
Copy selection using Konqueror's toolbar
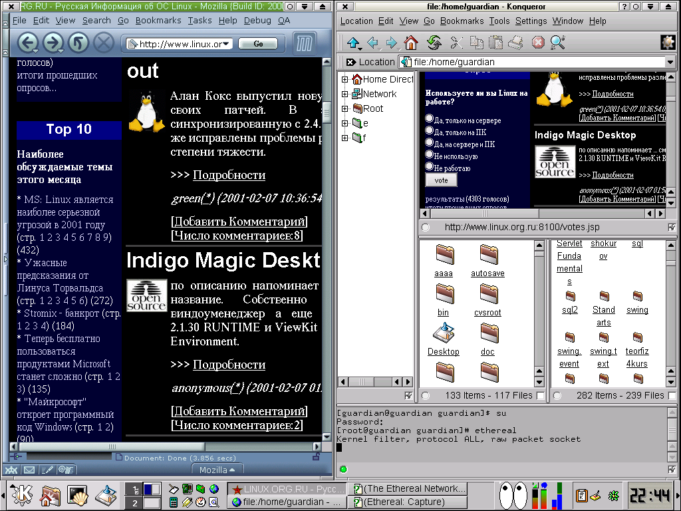point(477,43)
